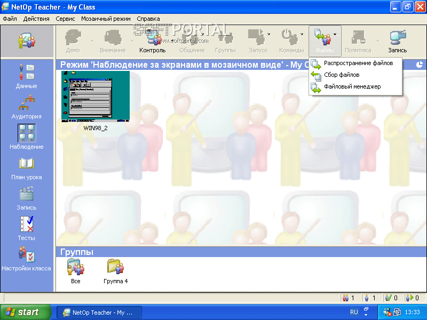Image resolution: width=427 pixels, height=320 pixels.
Task: Open the Политика toolbar button
Action: coord(358,41)
